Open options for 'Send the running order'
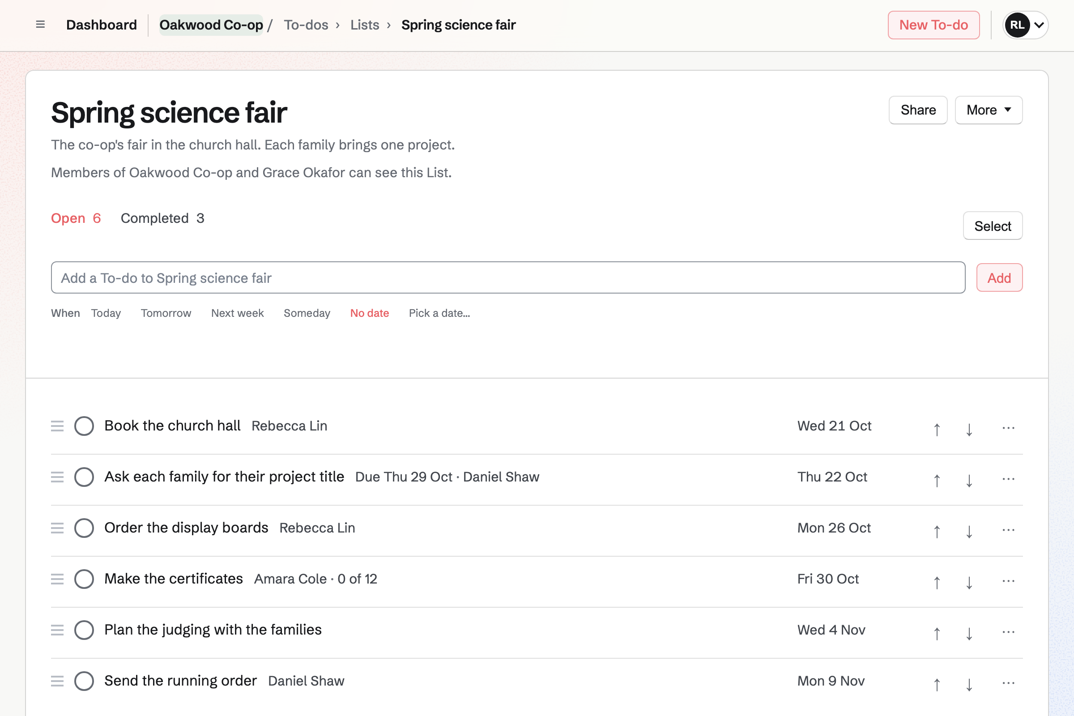This screenshot has width=1074, height=716. tap(1008, 684)
